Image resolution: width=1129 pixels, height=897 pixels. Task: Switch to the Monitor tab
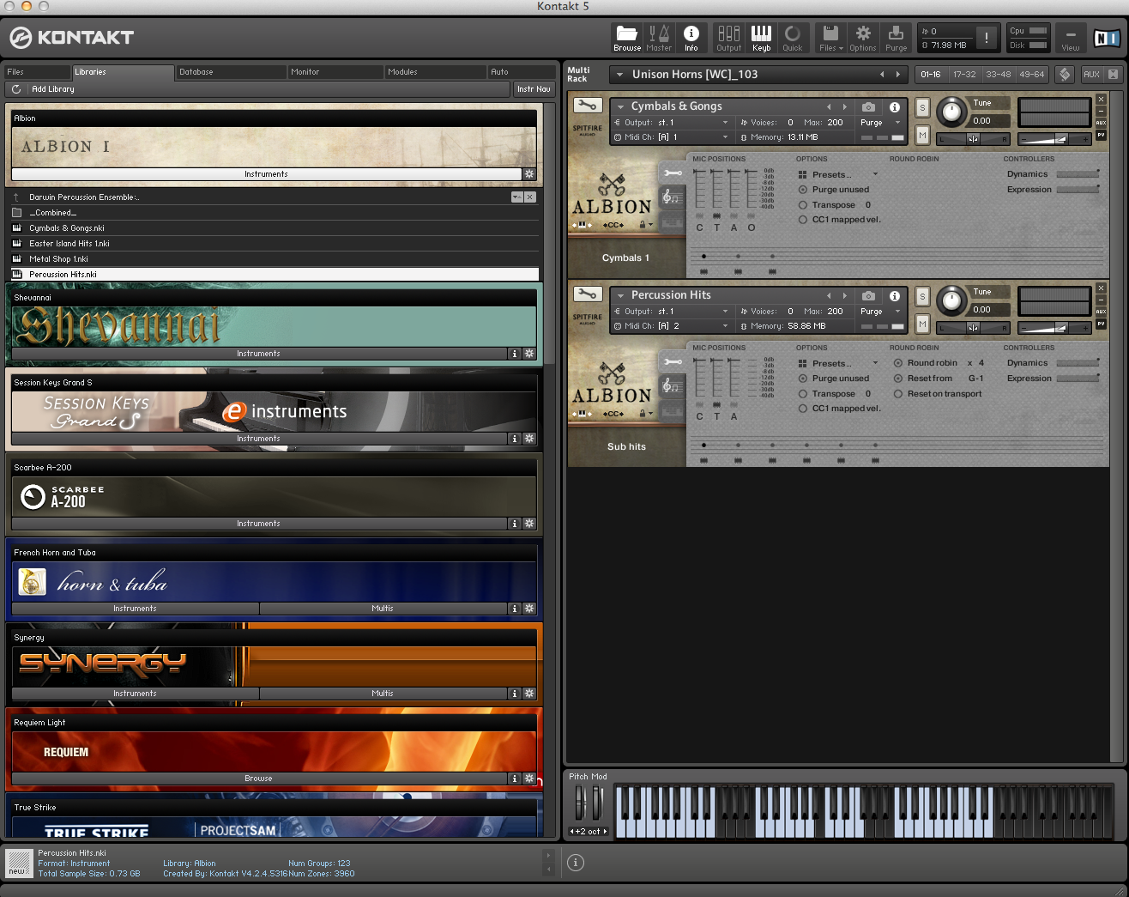pos(335,72)
